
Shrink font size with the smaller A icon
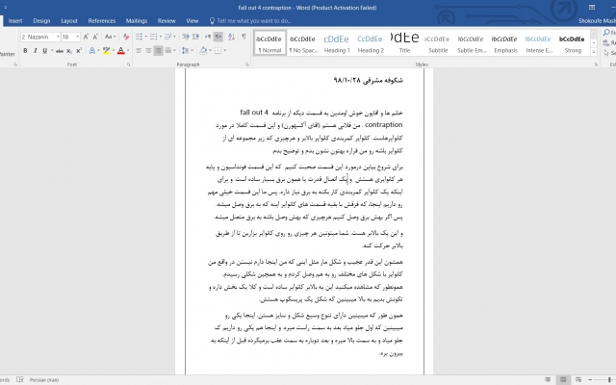tap(95, 37)
